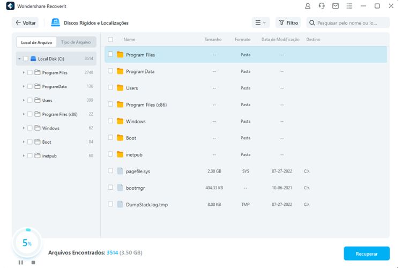Check the Program Files row checkbox in list
Screen dimensions: 402x268
110,54
